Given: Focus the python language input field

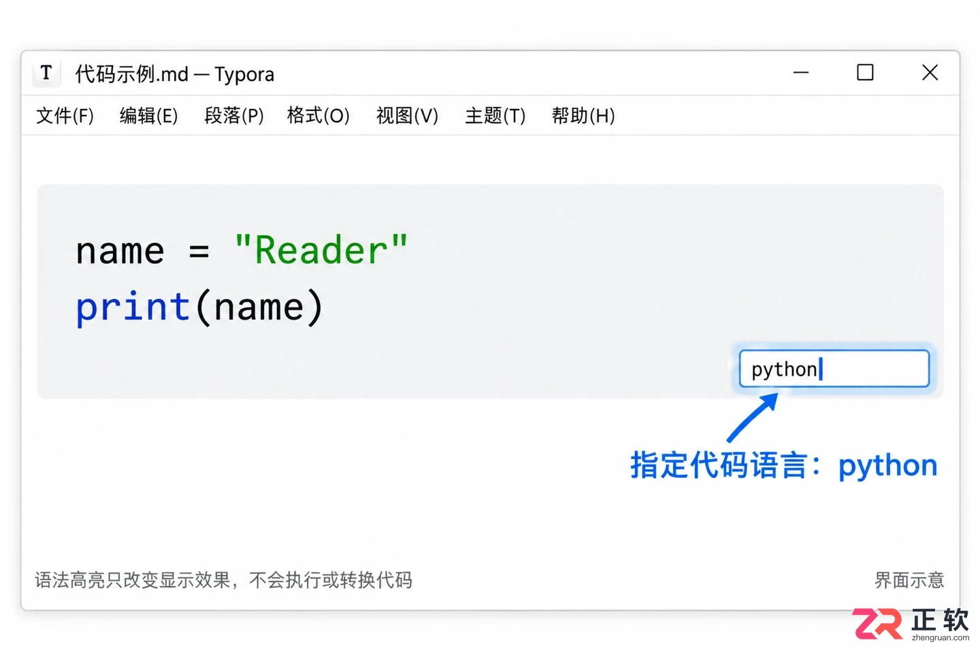Looking at the screenshot, I should [x=834, y=369].
